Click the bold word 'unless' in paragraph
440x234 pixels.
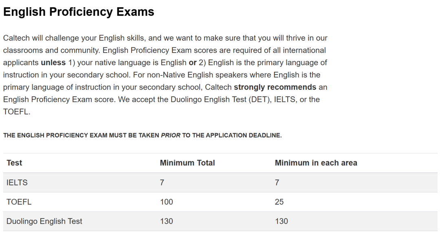(x=53, y=62)
